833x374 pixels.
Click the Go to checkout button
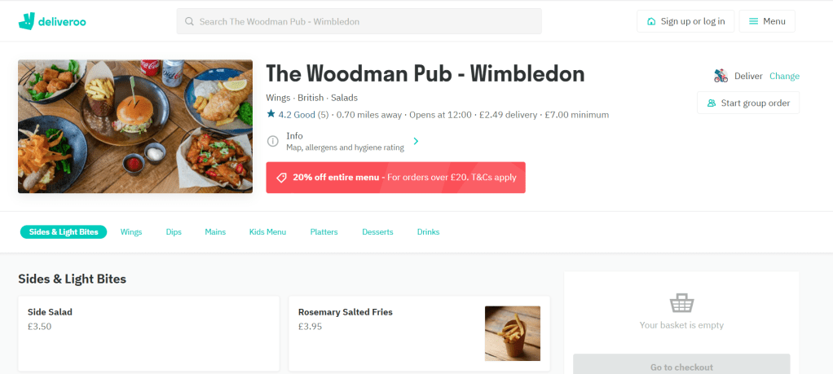(x=681, y=367)
